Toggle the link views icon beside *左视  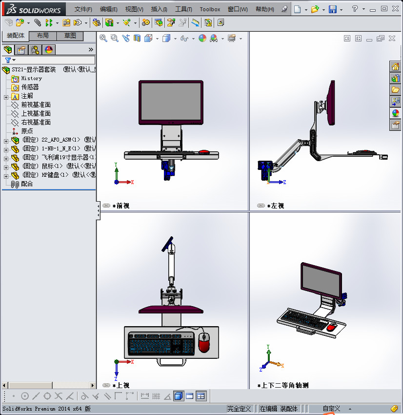click(261, 206)
